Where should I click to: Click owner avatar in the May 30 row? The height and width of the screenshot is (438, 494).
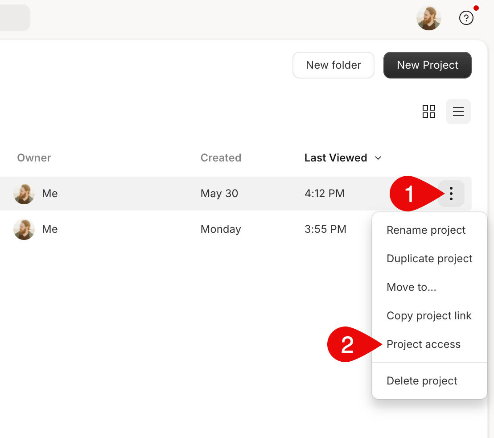point(24,194)
